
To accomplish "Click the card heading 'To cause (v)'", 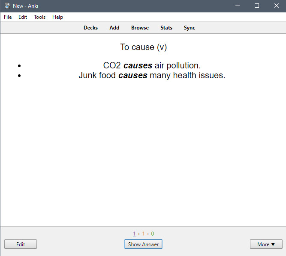I will pyautogui.click(x=143, y=47).
